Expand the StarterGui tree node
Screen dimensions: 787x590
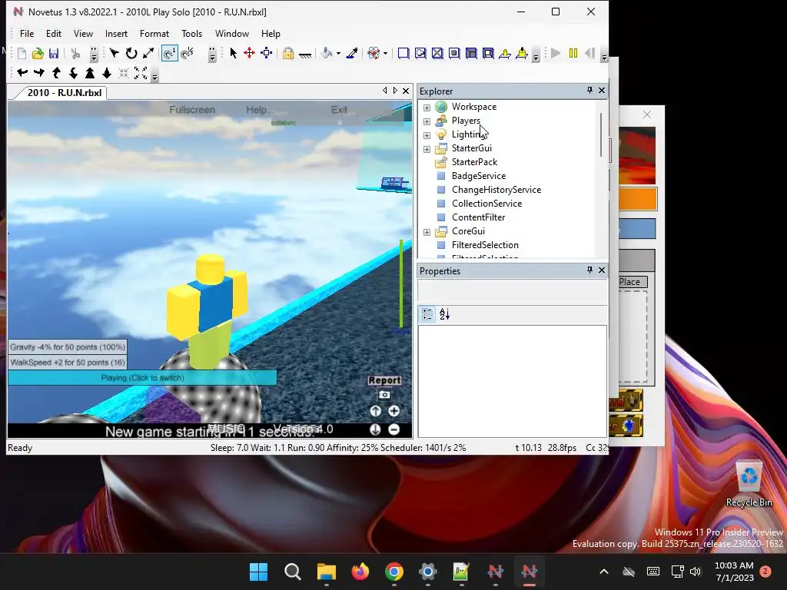427,149
